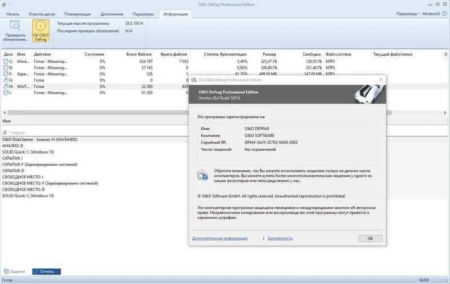Select 'СВОБОДНОЕ МЕСТО: F (Зарезервировано системой)' report
Screen dimensions: 450x284
pos(50,183)
